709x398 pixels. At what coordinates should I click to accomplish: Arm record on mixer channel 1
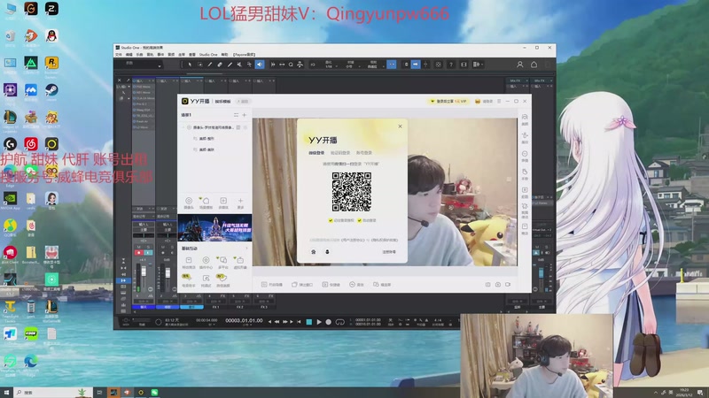[139, 253]
